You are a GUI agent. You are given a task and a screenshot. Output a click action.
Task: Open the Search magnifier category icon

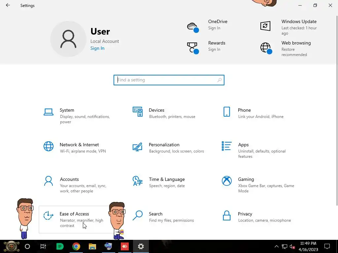pyautogui.click(x=138, y=215)
